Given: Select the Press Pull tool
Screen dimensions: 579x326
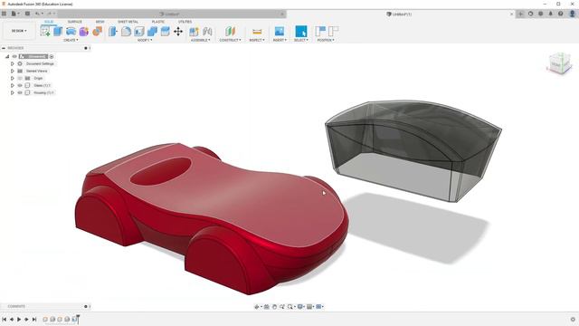Looking at the screenshot, I should (x=113, y=32).
